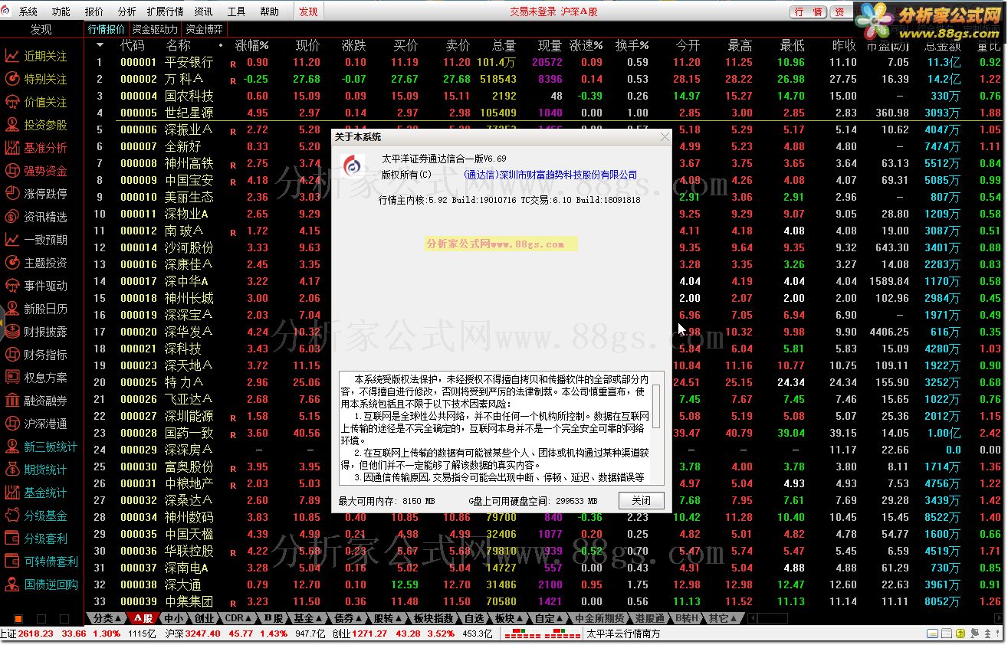The image size is (1008, 645).
Task: Click 太平洋云行情南方 in the status bar
Action: (623, 634)
